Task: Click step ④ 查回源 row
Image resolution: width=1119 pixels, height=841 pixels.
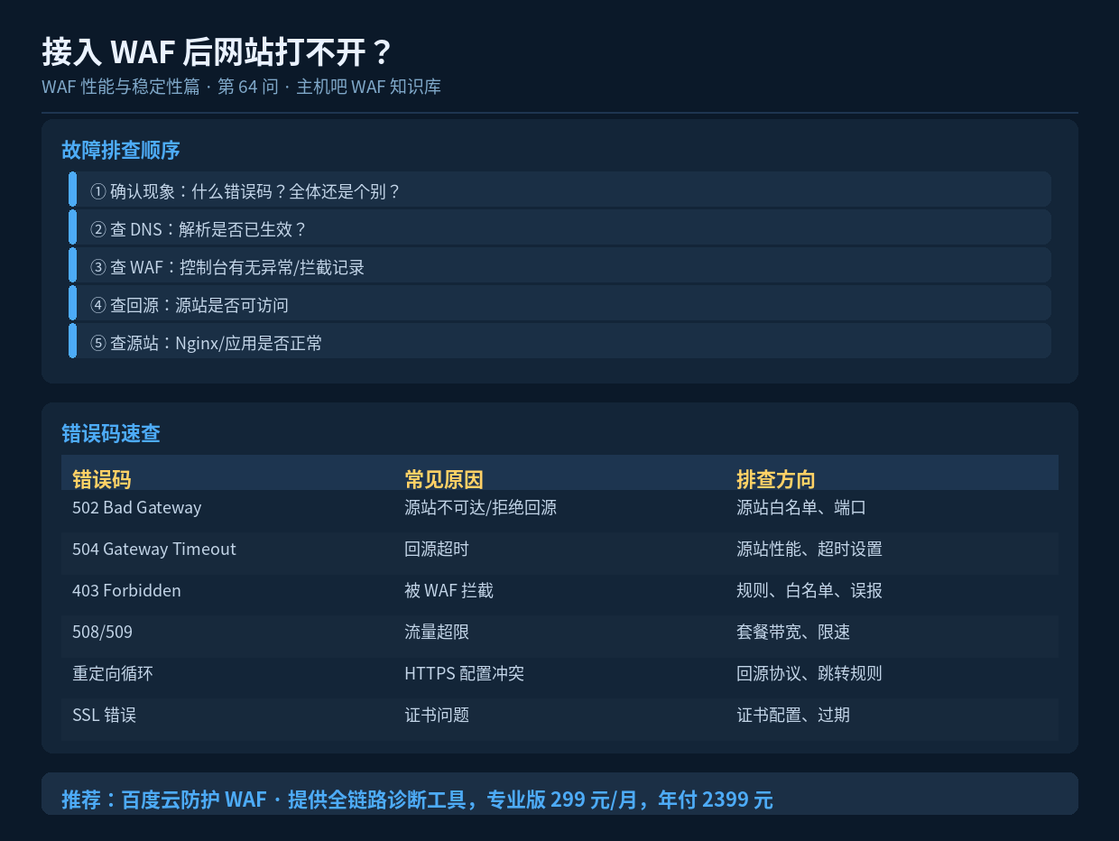Action: [x=559, y=305]
